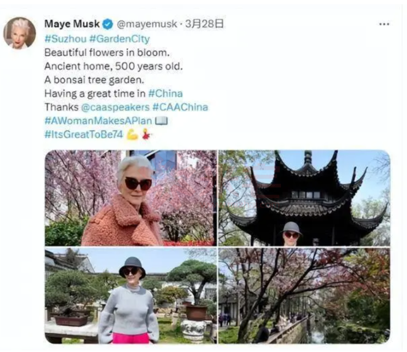This screenshot has width=407, height=352.
Task: Open the #Suzhou hashtag
Action: pos(65,39)
